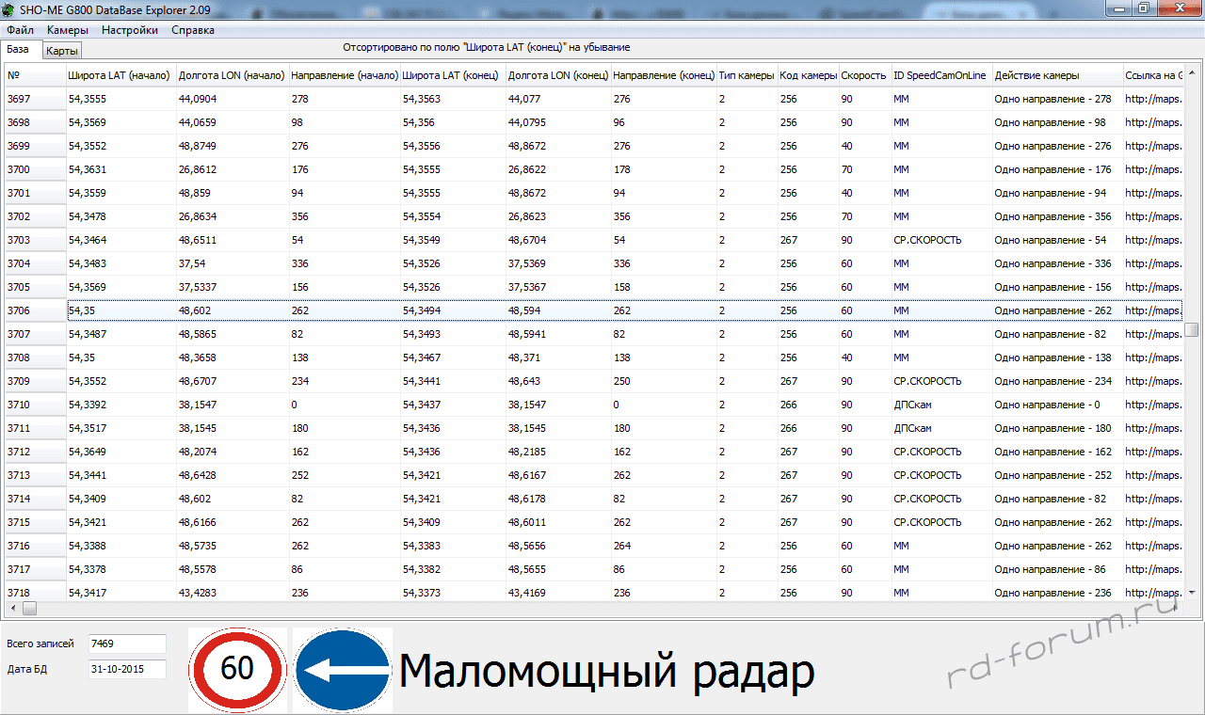Viewport: 1205px width, 715px height.
Task: Click cell 38,1547 end longitude in row 3710
Action: pos(558,405)
